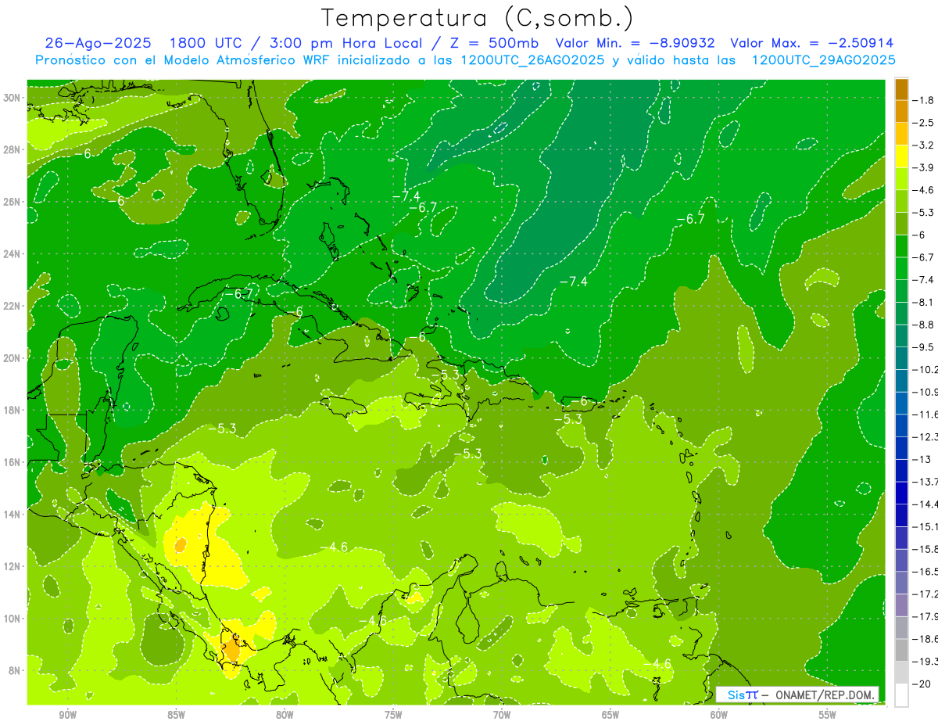Click the '20N' latitude axis label

pyautogui.click(x=12, y=358)
